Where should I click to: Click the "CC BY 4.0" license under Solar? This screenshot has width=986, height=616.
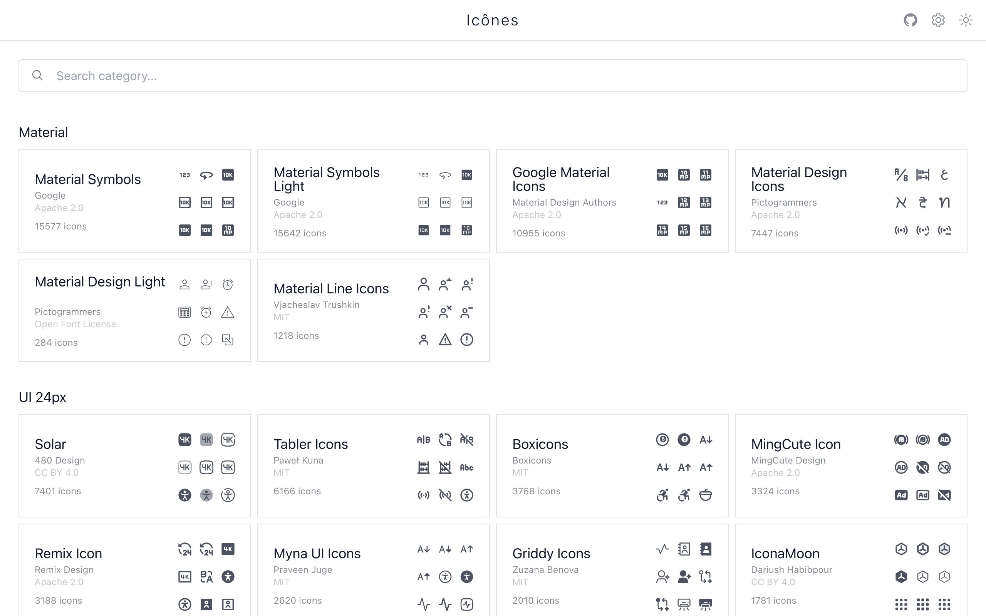pos(57,473)
